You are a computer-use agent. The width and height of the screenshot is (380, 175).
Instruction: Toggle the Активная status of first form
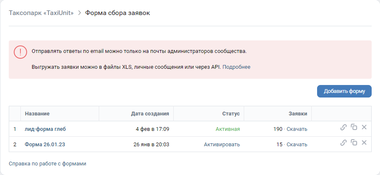[227, 129]
